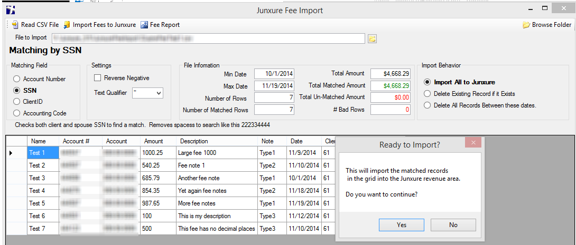Choose Delete Existing Record if it Exists

coord(427,94)
